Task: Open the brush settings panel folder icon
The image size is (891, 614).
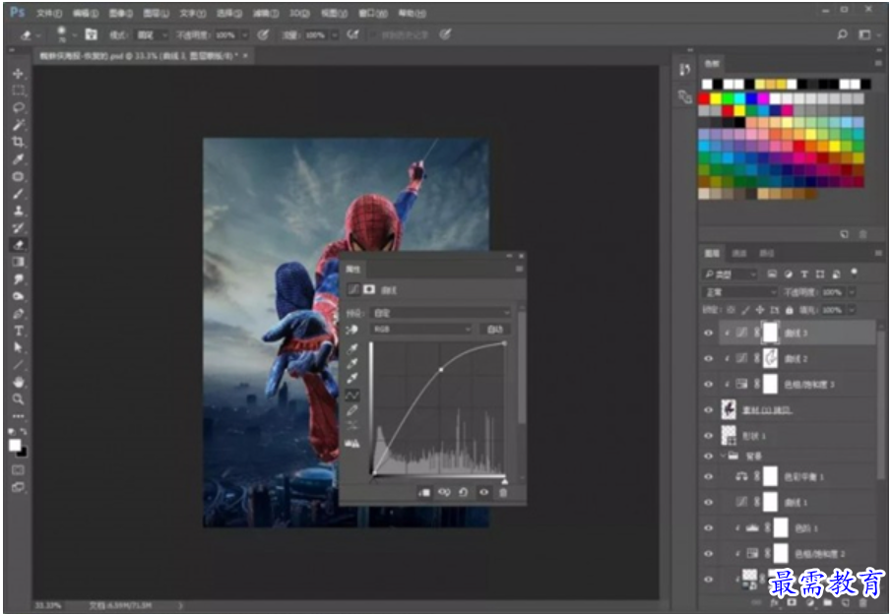Action: [91, 34]
